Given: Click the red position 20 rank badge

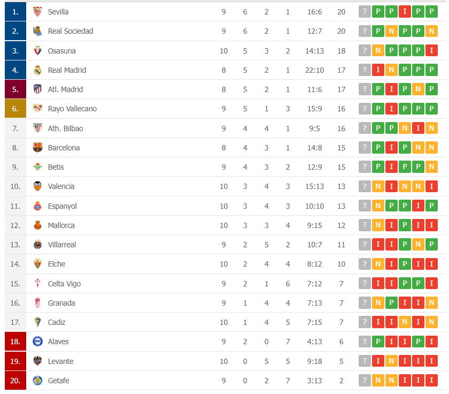Looking at the screenshot, I should point(15,381).
